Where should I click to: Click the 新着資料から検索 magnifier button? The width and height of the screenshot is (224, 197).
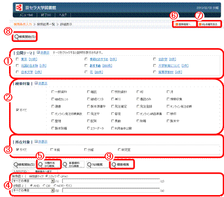[x=73, y=165]
